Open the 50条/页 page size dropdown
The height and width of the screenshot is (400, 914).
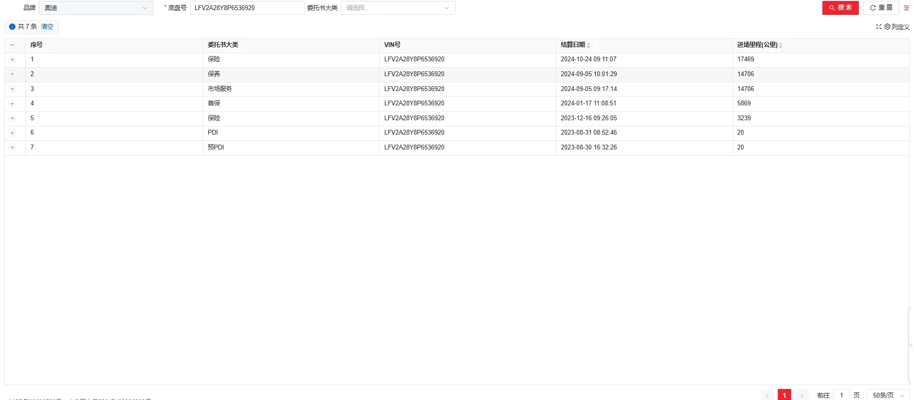[x=888, y=395]
